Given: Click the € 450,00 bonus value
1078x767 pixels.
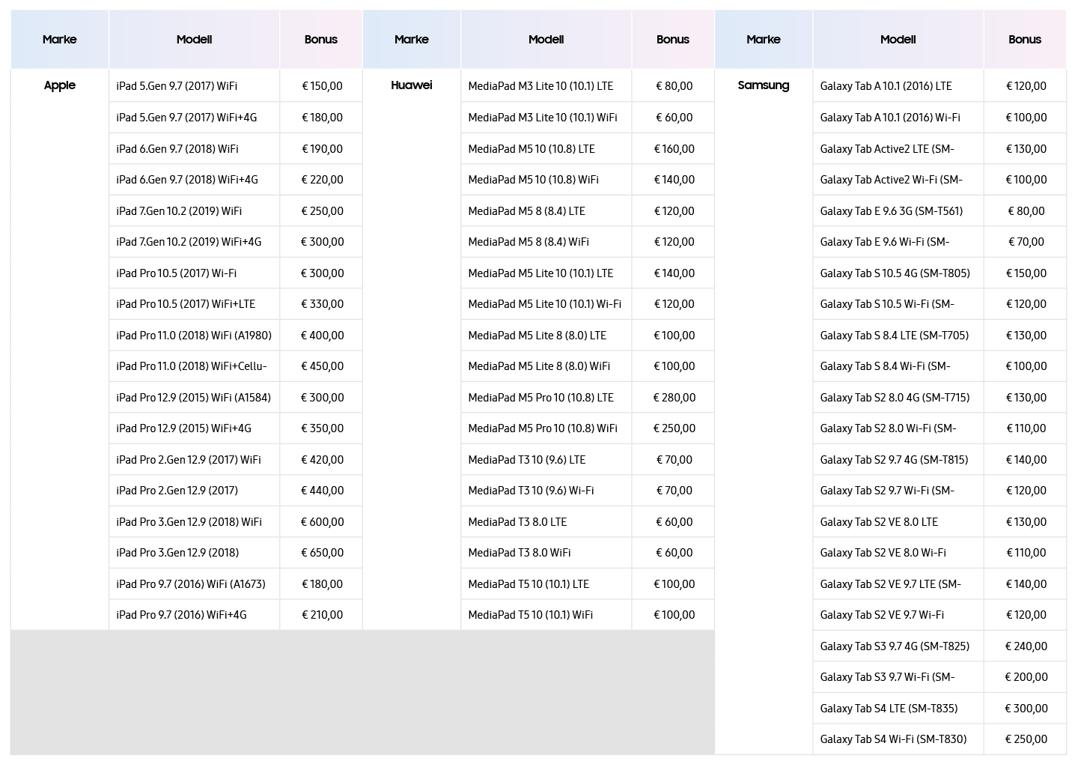Looking at the screenshot, I should click(322, 366).
